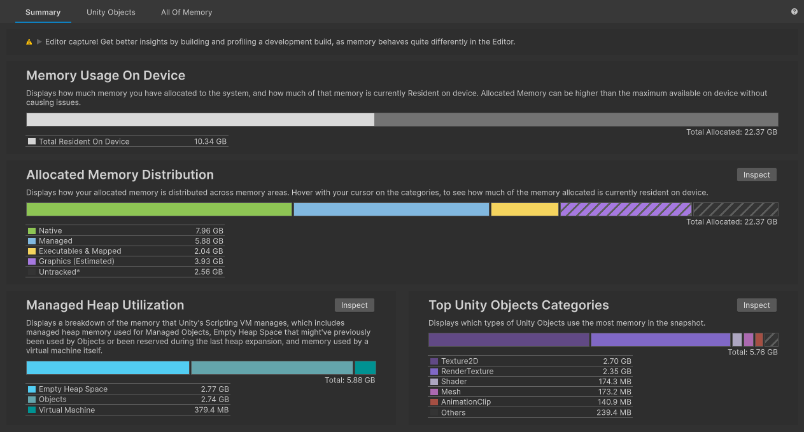Click the yellow Executables & Mapped bar segment
Image resolution: width=804 pixels, height=432 pixels.
(x=525, y=209)
